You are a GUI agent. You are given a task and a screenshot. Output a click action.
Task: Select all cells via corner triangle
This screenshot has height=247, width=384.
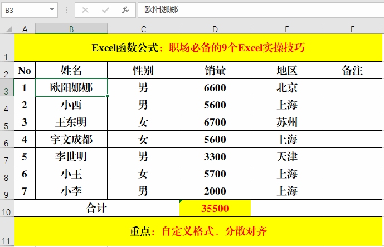pyautogui.click(x=9, y=29)
